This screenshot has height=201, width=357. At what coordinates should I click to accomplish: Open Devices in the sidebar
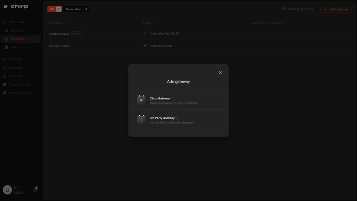[17, 31]
